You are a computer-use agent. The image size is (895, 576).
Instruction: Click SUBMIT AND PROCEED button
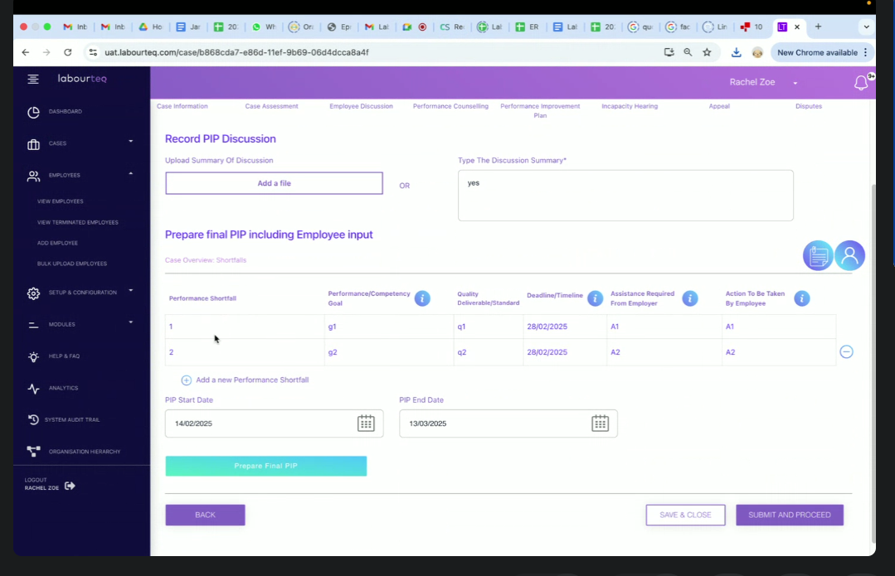point(790,515)
